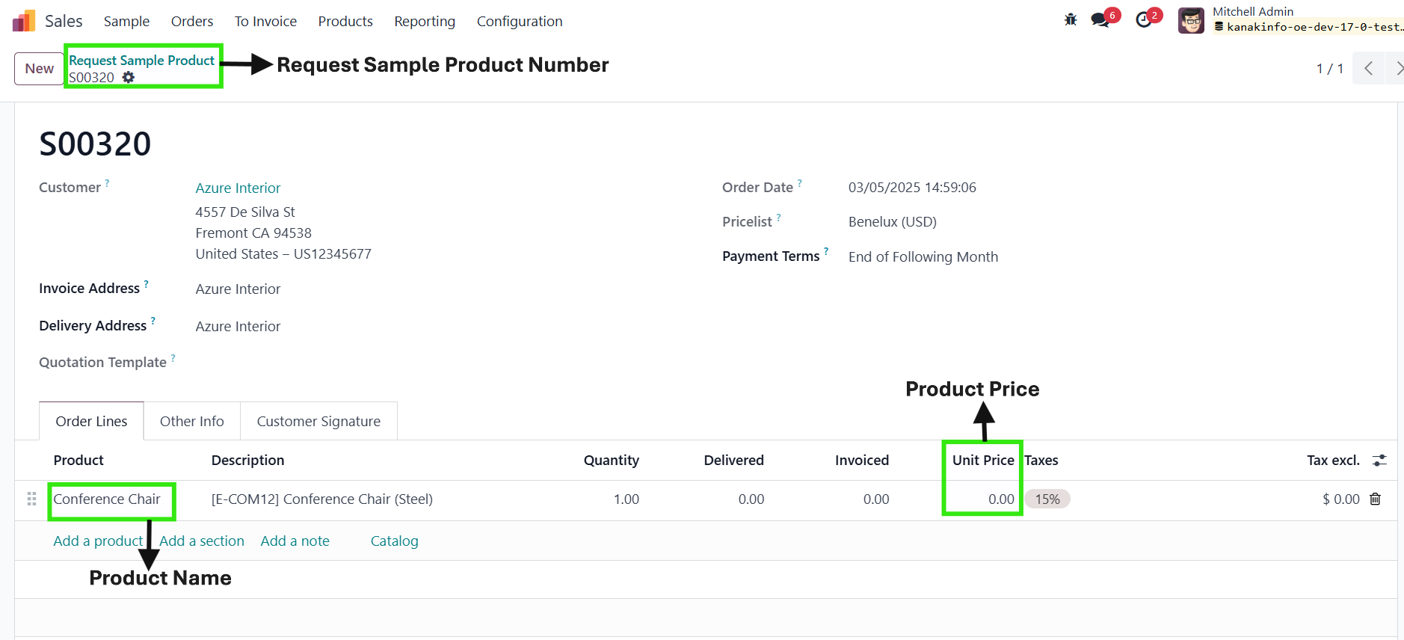The image size is (1404, 640).
Task: Switch to the Other Info tab
Action: pos(192,421)
